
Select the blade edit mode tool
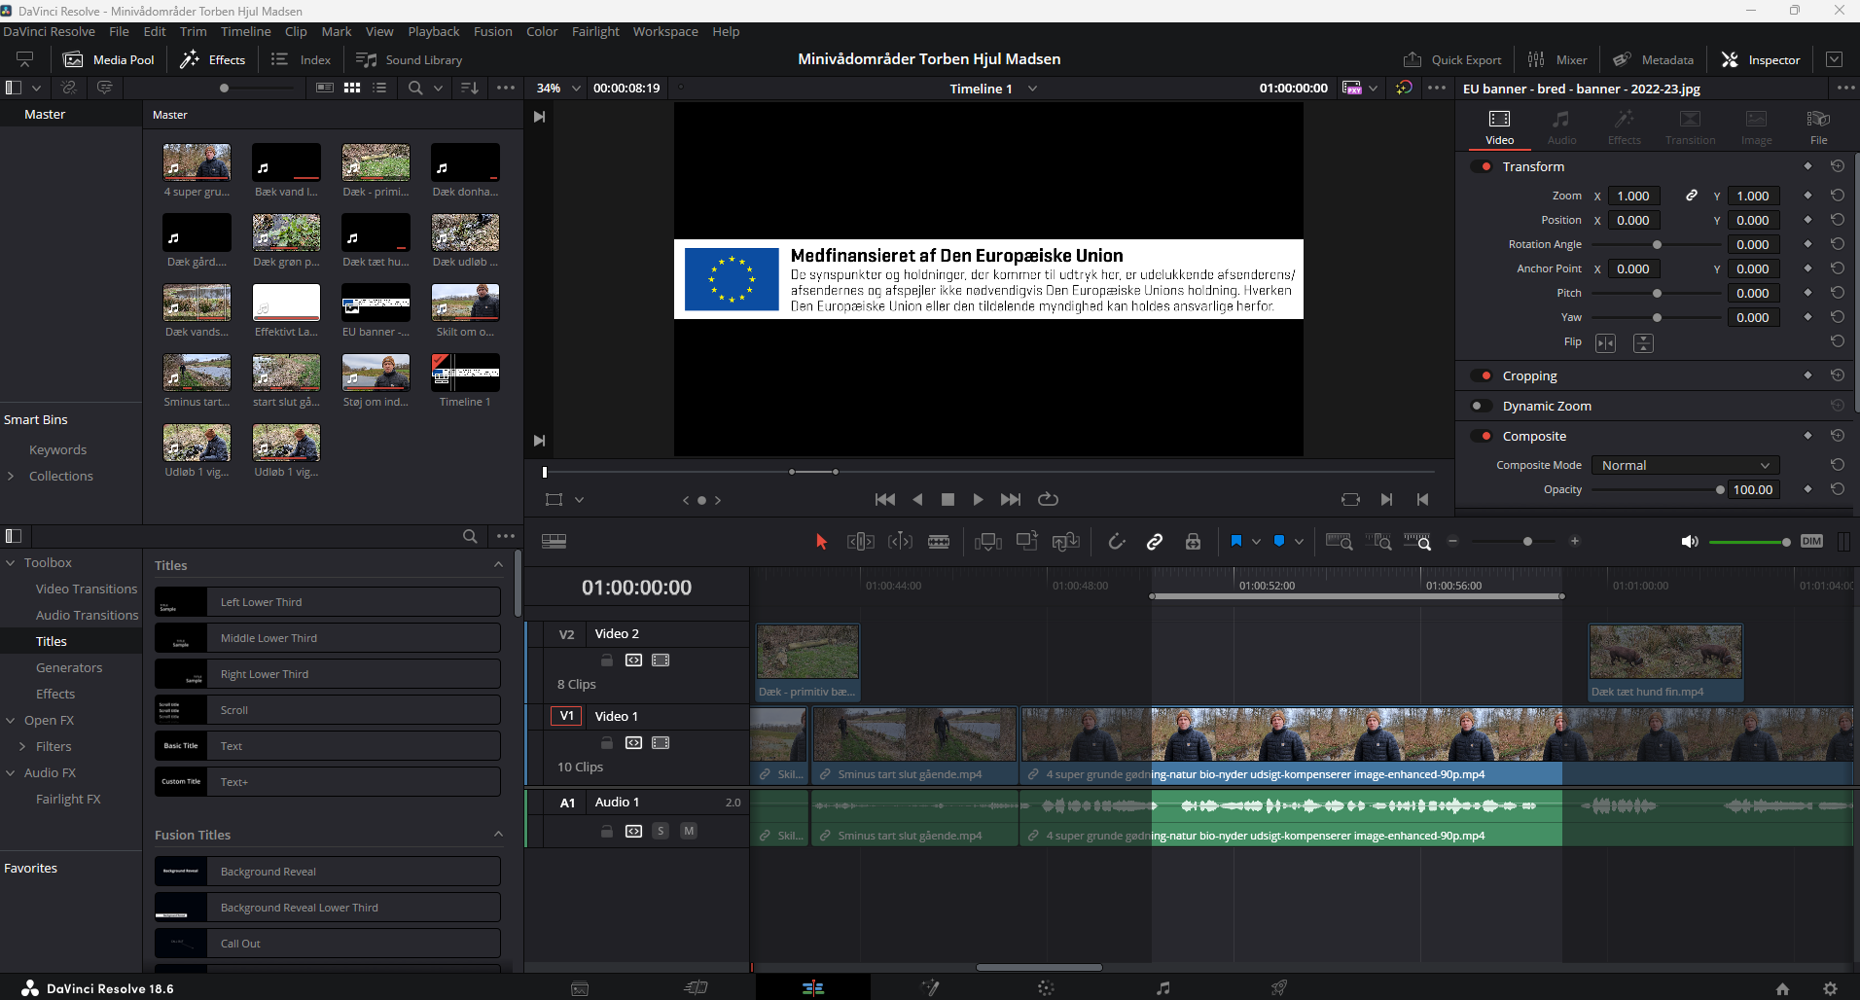click(939, 542)
